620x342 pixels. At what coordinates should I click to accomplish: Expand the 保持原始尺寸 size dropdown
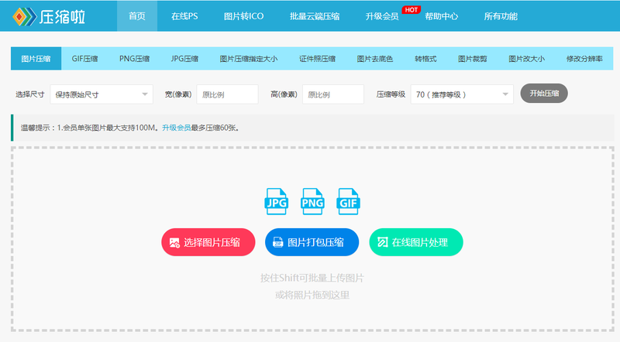pyautogui.click(x=102, y=94)
